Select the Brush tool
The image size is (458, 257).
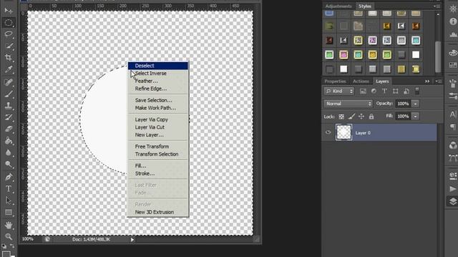pos(9,94)
